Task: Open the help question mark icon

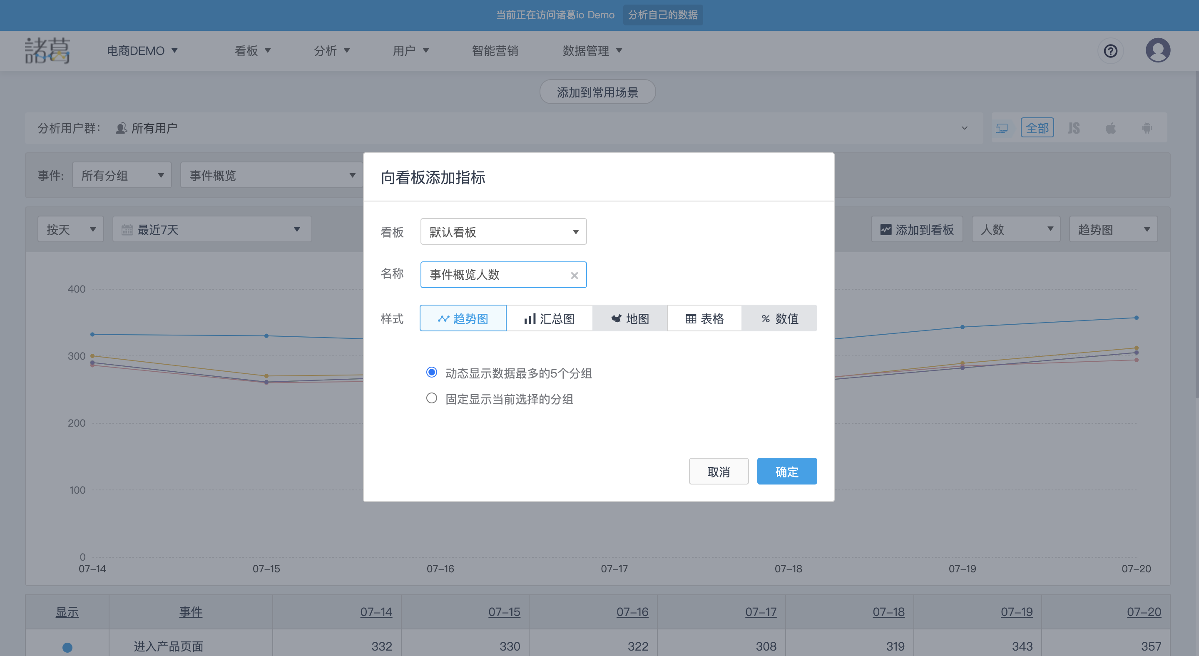Action: tap(1111, 51)
